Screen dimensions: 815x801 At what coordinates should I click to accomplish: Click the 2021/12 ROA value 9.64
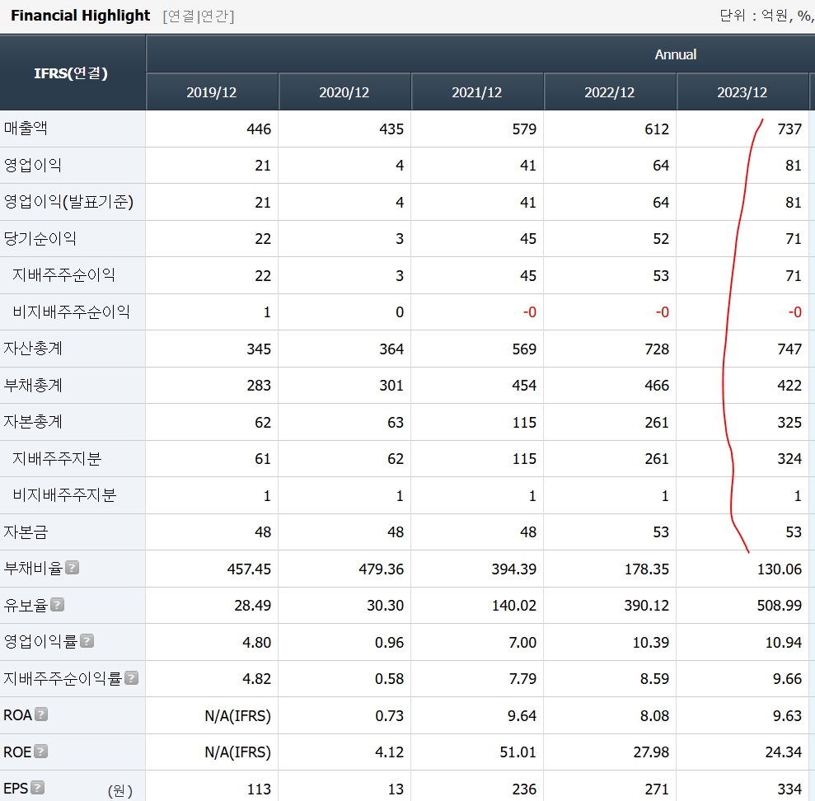point(522,716)
